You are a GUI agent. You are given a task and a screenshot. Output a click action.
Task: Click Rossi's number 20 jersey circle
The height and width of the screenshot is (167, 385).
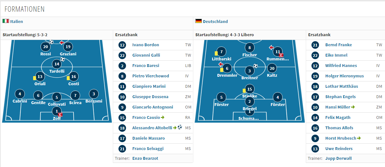pos(46,47)
